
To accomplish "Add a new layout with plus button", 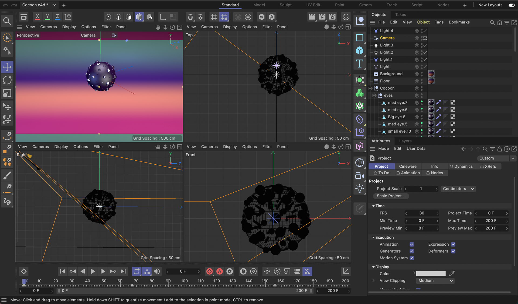I will pyautogui.click(x=465, y=5).
